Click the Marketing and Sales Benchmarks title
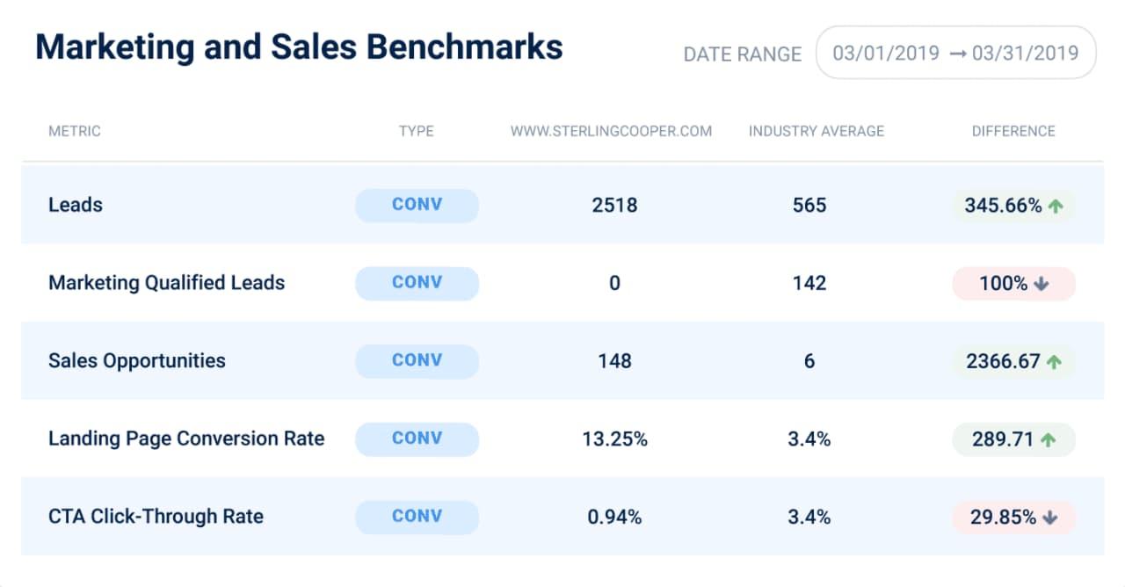 point(299,47)
